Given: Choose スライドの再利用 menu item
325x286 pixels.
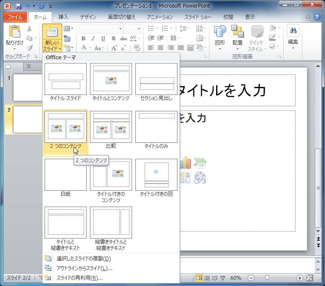Looking at the screenshot, I should point(111,278).
